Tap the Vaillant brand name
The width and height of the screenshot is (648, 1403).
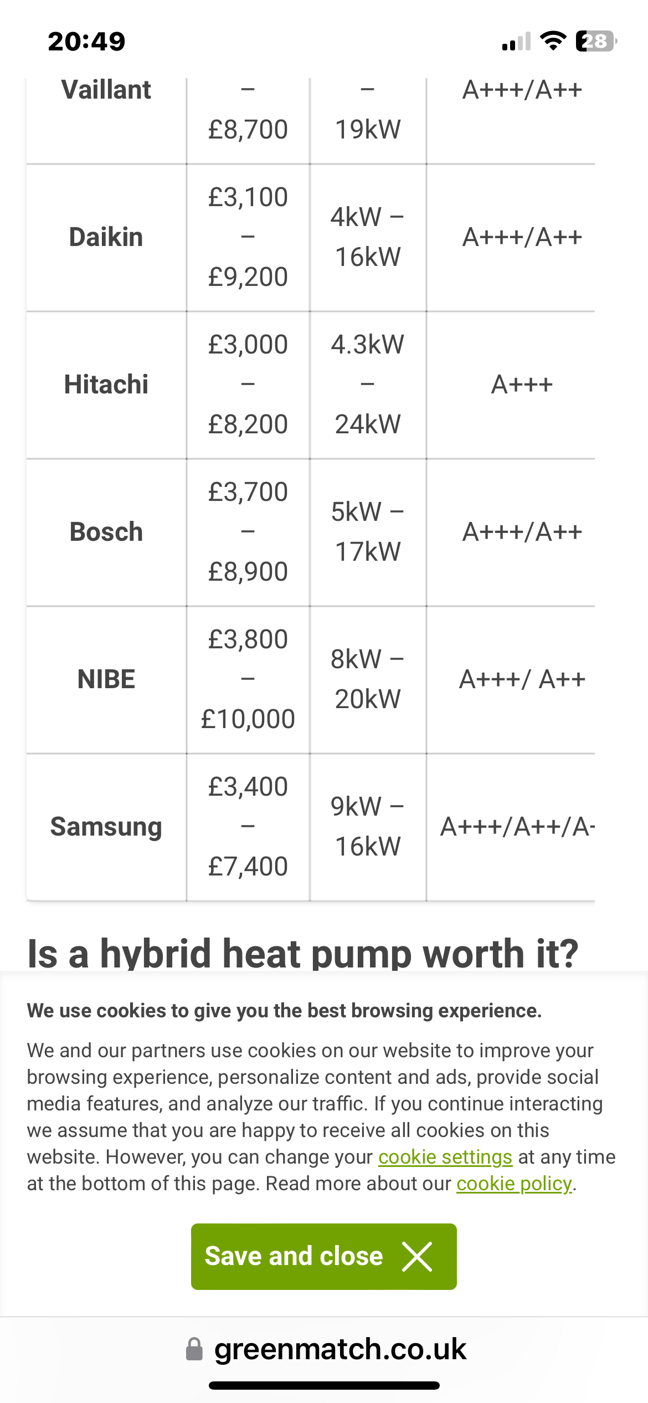point(106,90)
